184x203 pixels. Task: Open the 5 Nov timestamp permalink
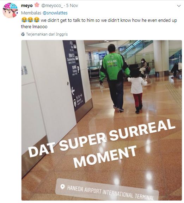click(x=72, y=6)
